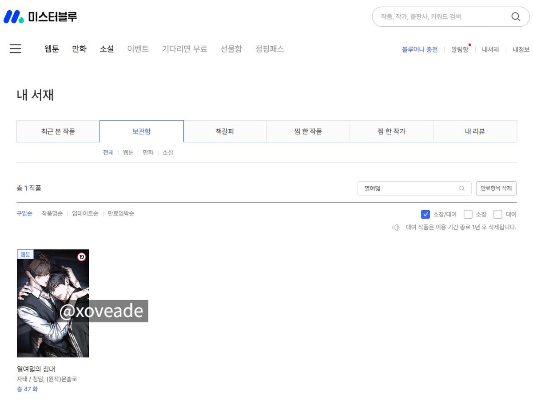Filter library by 소설 sub-category

(168, 152)
